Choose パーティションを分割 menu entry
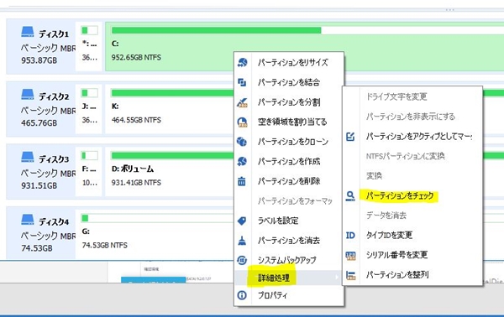 [289, 102]
